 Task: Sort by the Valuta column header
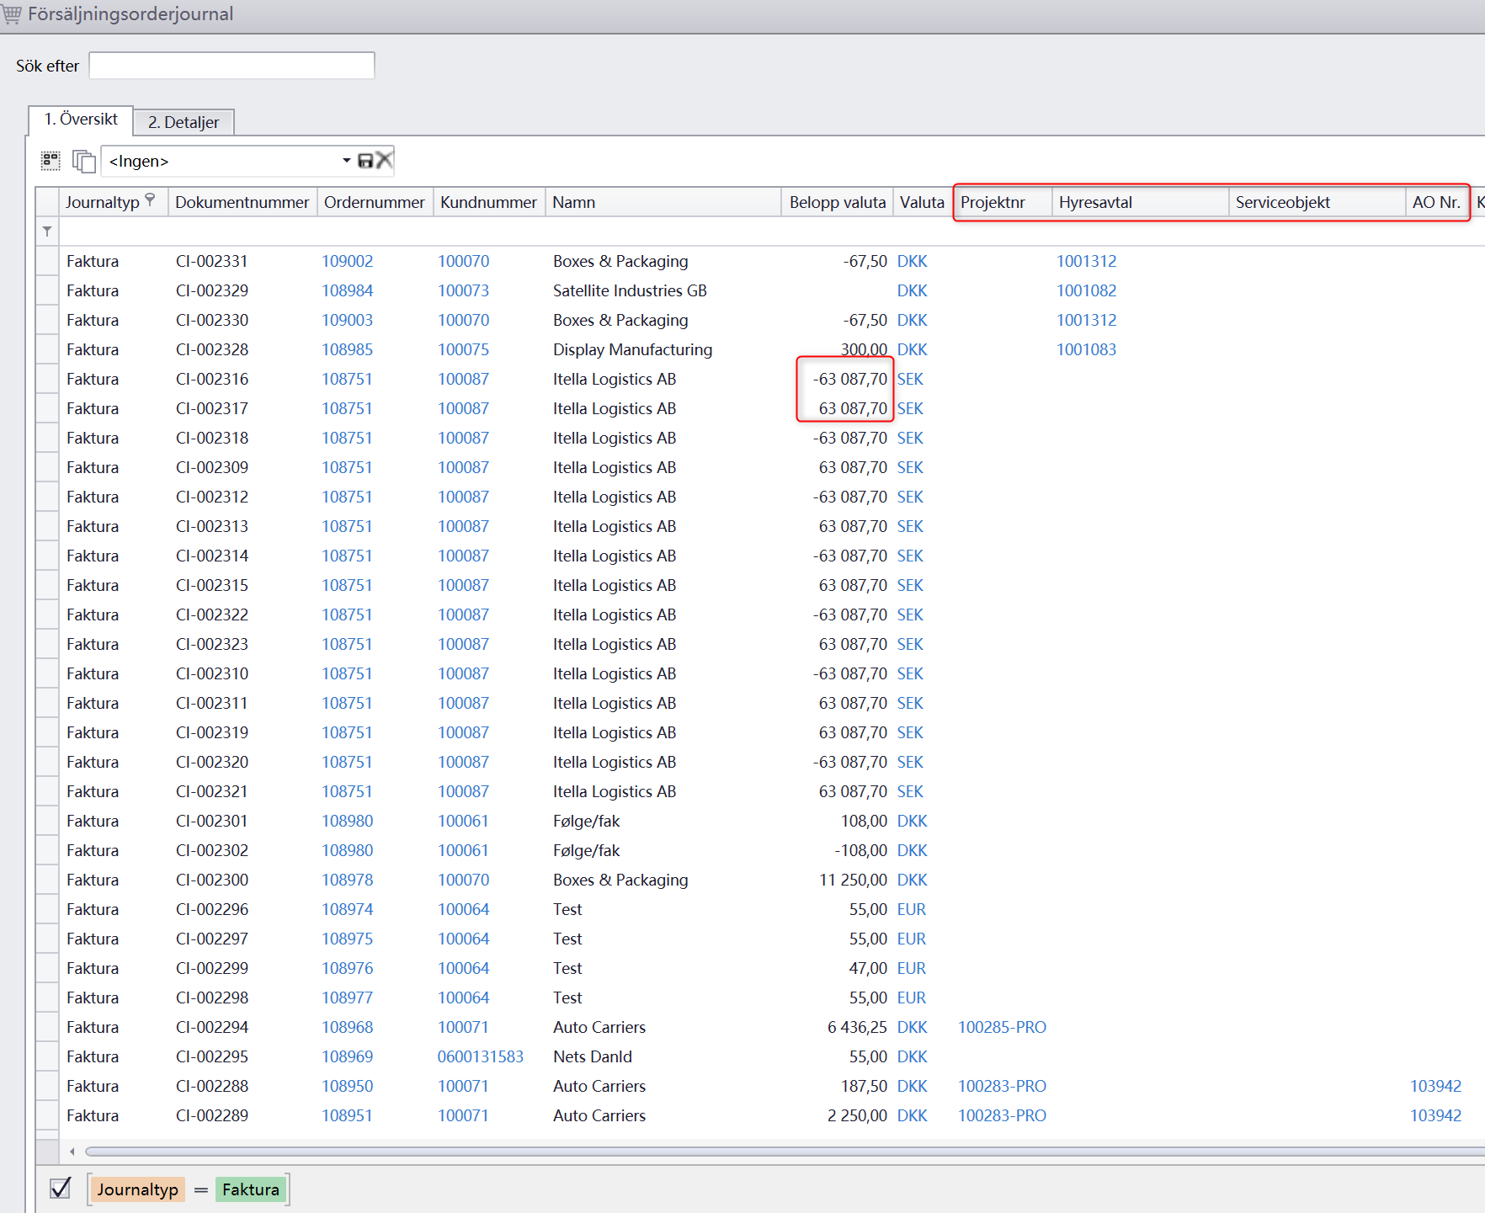pyautogui.click(x=922, y=202)
